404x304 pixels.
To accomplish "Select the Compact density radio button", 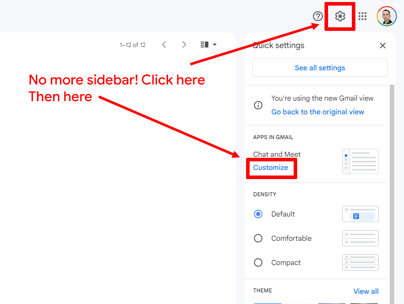I will (258, 263).
